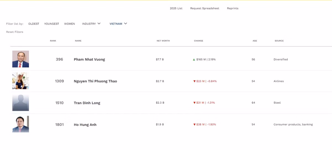The image size is (332, 150).
Task: Click the red down arrow beside $38 M
Action: pos(194,125)
